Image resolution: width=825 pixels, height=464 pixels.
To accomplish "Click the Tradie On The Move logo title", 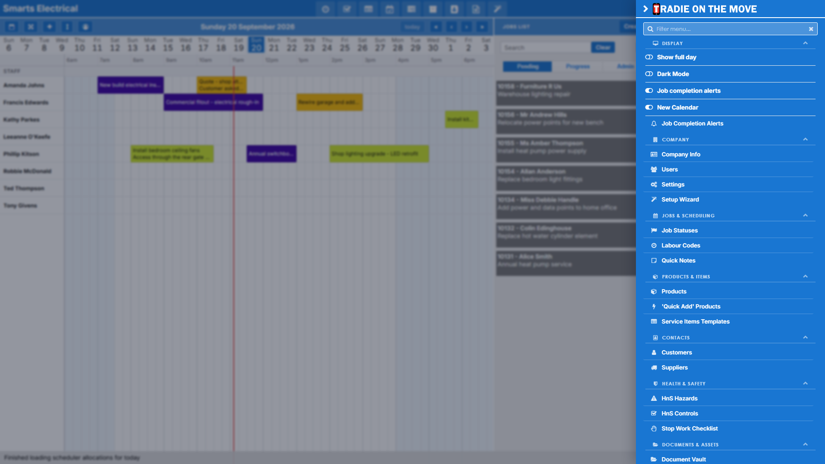I will [705, 9].
